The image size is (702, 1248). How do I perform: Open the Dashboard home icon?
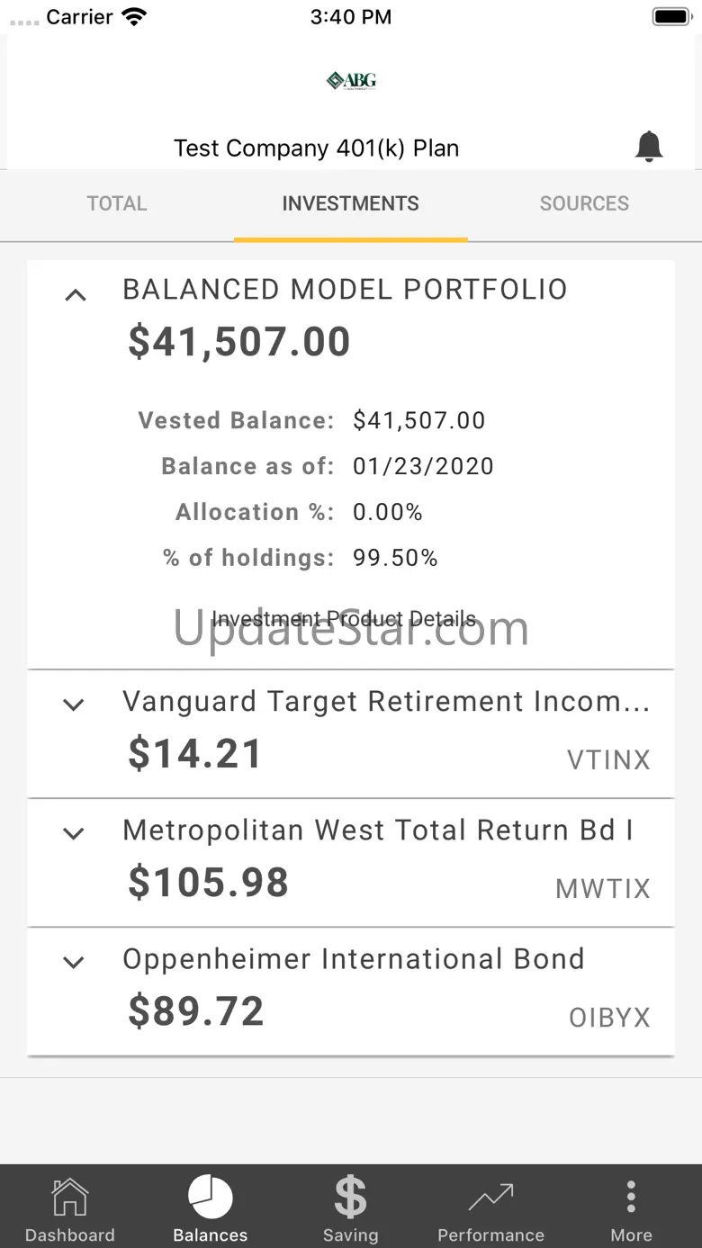point(70,1198)
